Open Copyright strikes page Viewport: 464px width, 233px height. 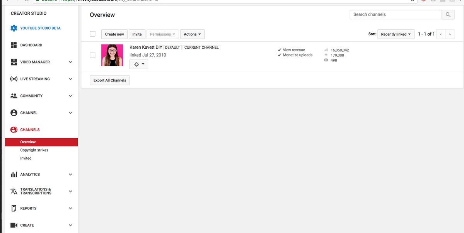[34, 150]
